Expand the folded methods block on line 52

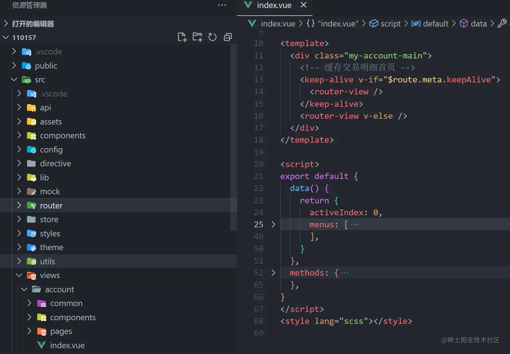click(x=273, y=273)
